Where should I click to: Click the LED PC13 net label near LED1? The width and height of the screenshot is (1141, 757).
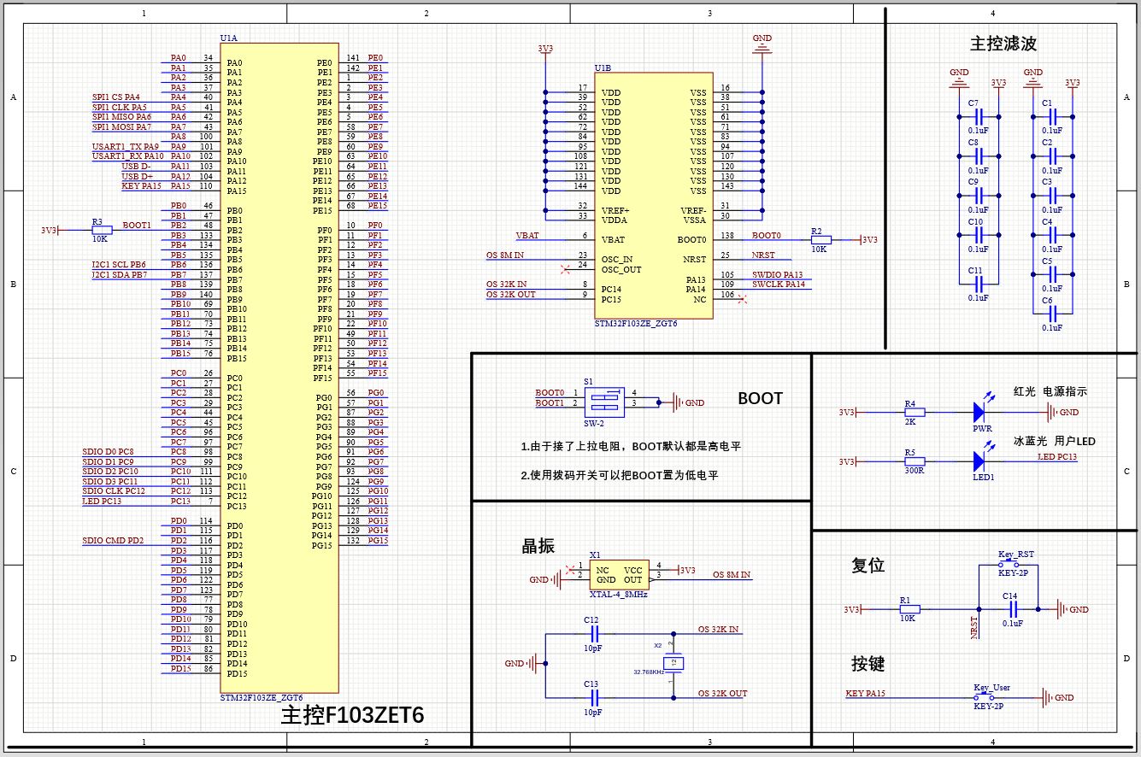(x=1057, y=457)
